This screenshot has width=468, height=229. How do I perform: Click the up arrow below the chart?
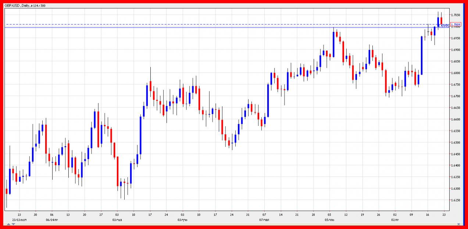click(8, 224)
